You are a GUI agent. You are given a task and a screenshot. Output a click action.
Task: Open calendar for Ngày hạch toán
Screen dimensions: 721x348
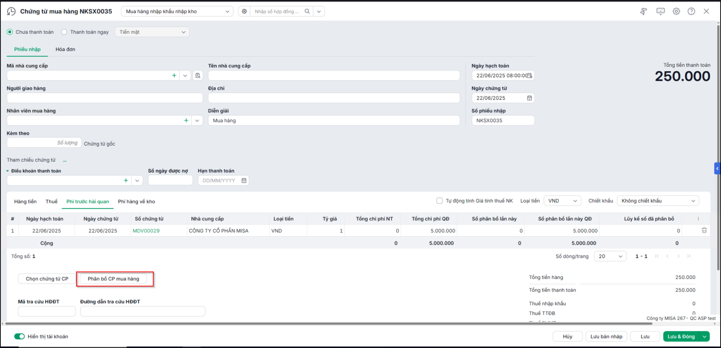(x=529, y=75)
